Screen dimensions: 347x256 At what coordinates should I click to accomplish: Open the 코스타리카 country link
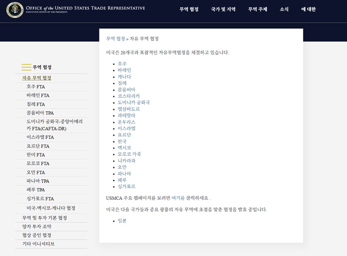point(129,96)
